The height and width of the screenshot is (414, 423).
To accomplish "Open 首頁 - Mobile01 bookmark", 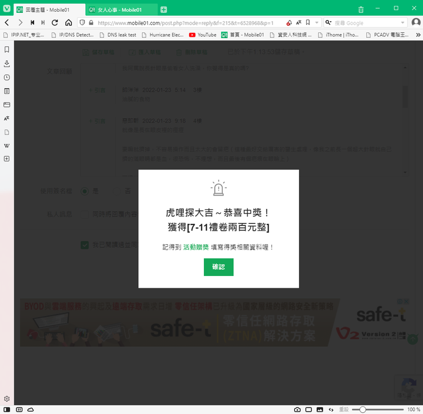I will click(243, 35).
